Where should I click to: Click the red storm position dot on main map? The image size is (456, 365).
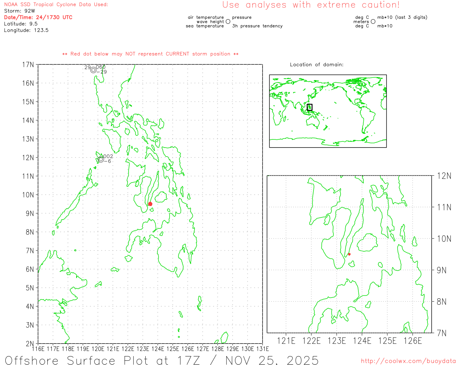(x=150, y=204)
